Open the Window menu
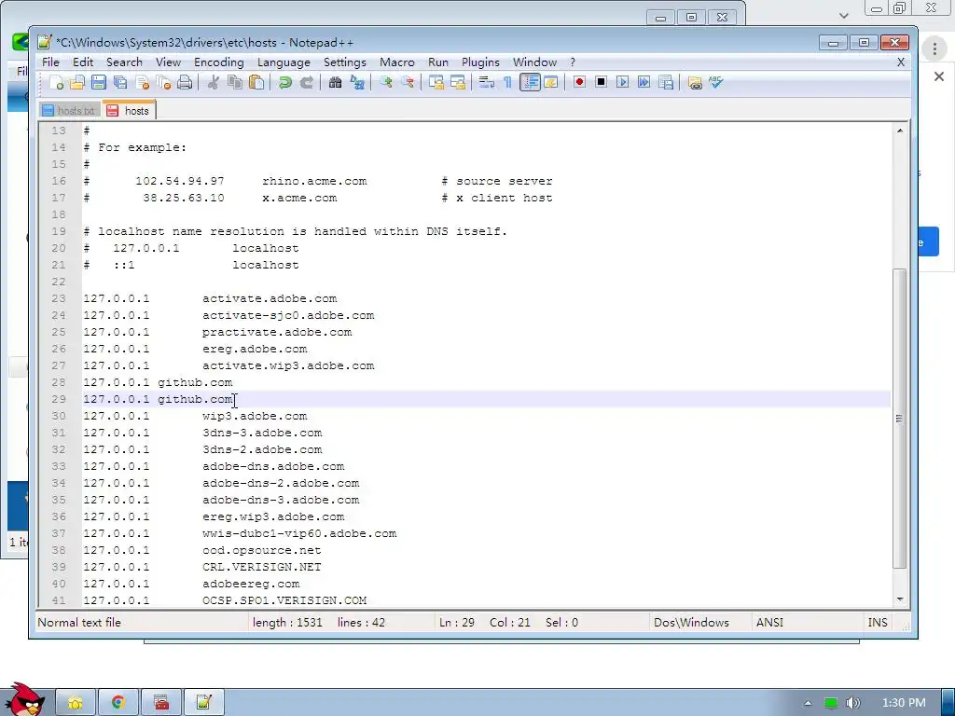The width and height of the screenshot is (955, 716). [x=534, y=62]
